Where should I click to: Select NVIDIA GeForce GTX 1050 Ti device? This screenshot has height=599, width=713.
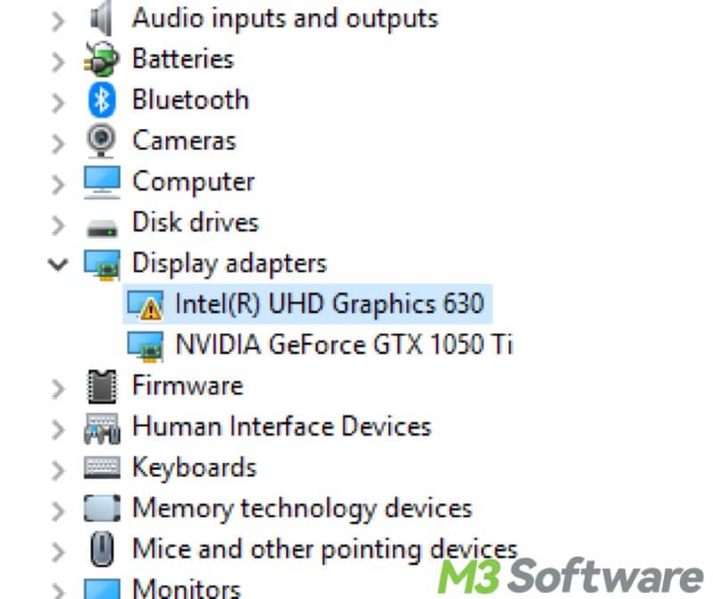344,344
